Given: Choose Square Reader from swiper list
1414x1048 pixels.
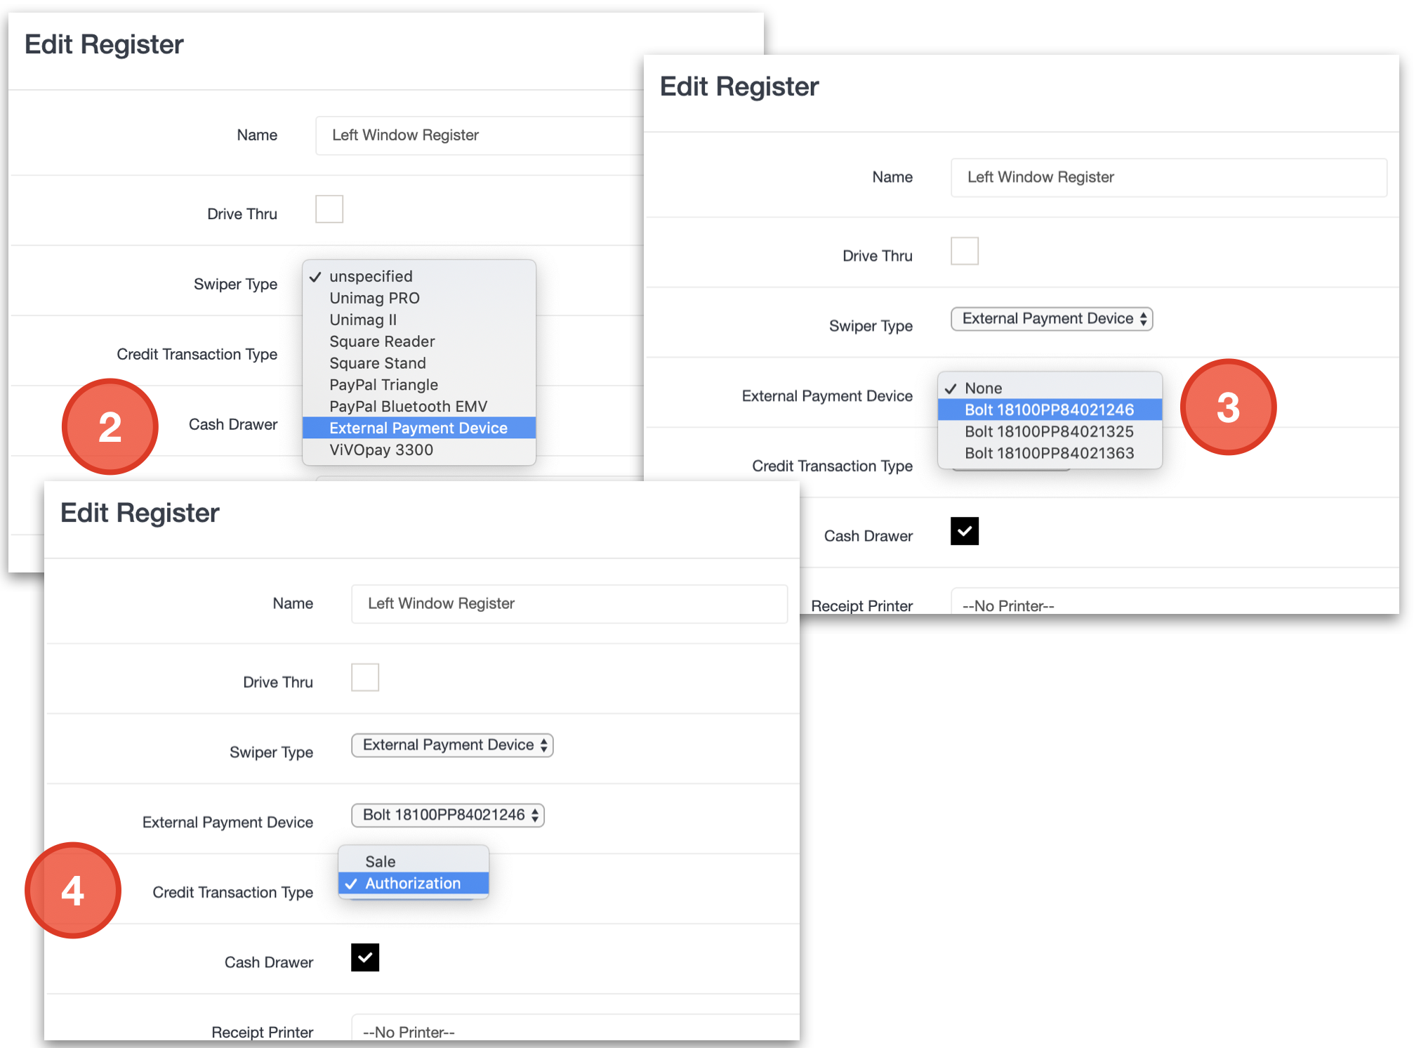Looking at the screenshot, I should pyautogui.click(x=382, y=341).
